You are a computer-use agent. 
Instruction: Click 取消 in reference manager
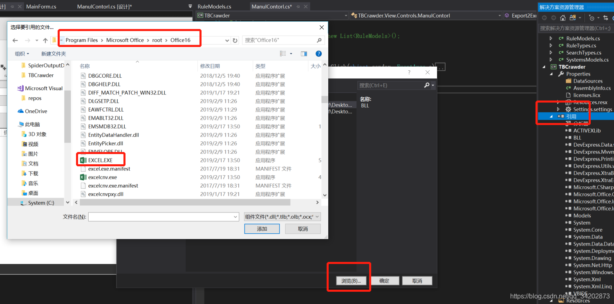(417, 281)
